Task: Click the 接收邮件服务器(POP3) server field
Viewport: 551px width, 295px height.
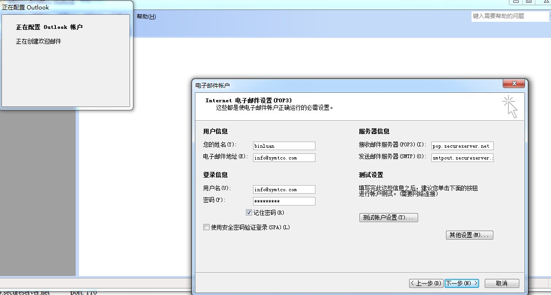Action: (463, 146)
